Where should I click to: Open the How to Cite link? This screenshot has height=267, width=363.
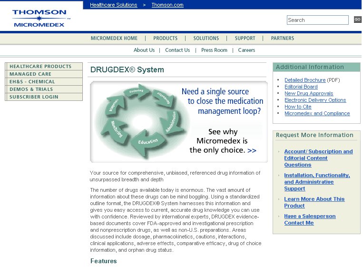pyautogui.click(x=298, y=107)
